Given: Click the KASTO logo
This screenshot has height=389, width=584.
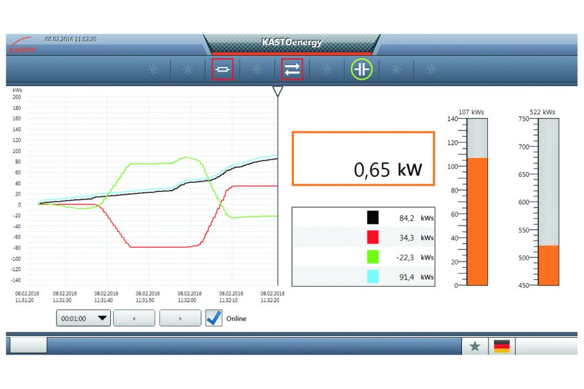Looking at the screenshot, I should pos(21,45).
